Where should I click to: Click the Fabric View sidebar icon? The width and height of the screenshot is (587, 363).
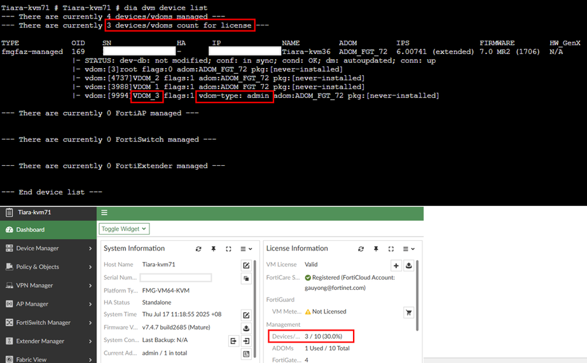(x=10, y=359)
